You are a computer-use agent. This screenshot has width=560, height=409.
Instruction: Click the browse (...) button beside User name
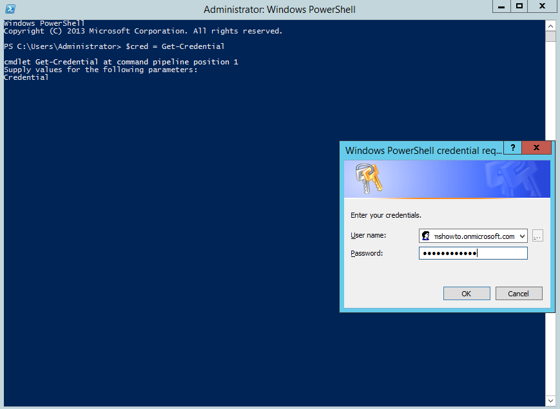coord(537,236)
